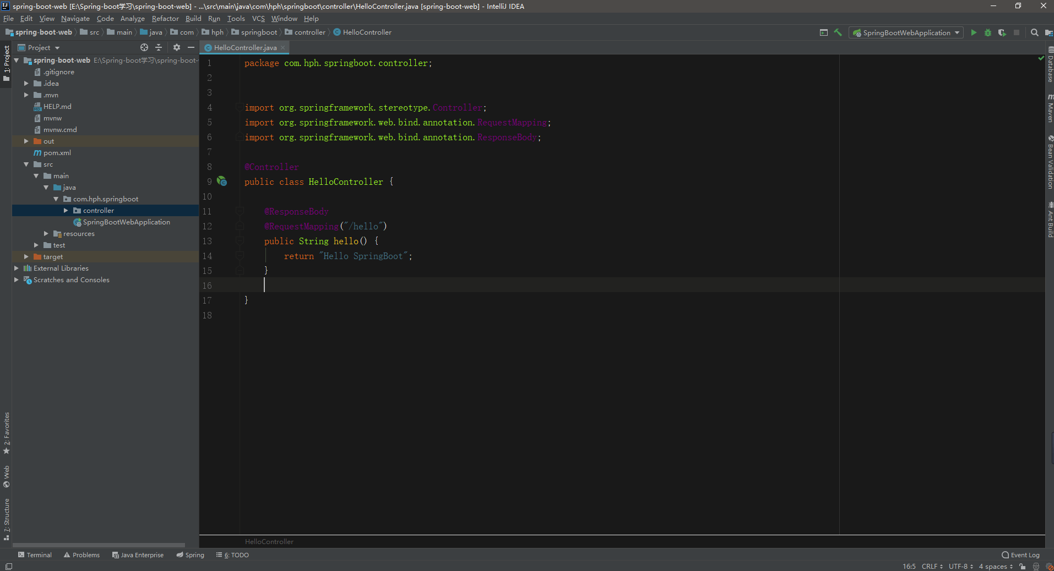Open the Structure tool window

pyautogui.click(x=7, y=519)
